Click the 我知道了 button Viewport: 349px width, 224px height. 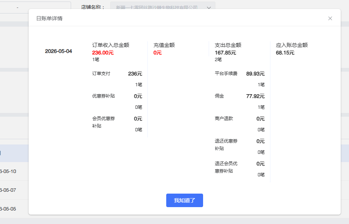click(x=185, y=200)
